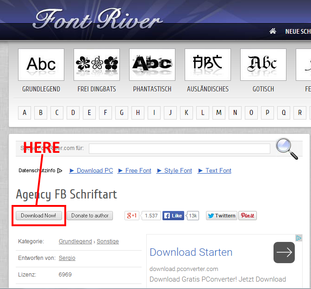The height and width of the screenshot is (289, 311).
Task: Click the Donate to author button
Action: (90, 216)
